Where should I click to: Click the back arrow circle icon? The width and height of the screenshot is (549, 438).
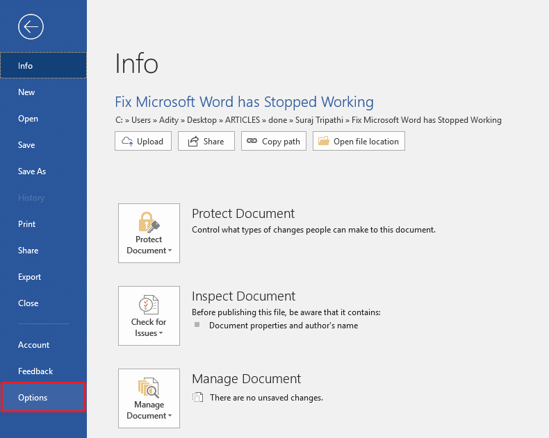[32, 27]
